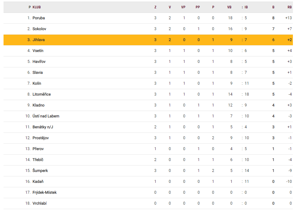Open the Přerov club link
The width and height of the screenshot is (299, 212).
pos(38,149)
